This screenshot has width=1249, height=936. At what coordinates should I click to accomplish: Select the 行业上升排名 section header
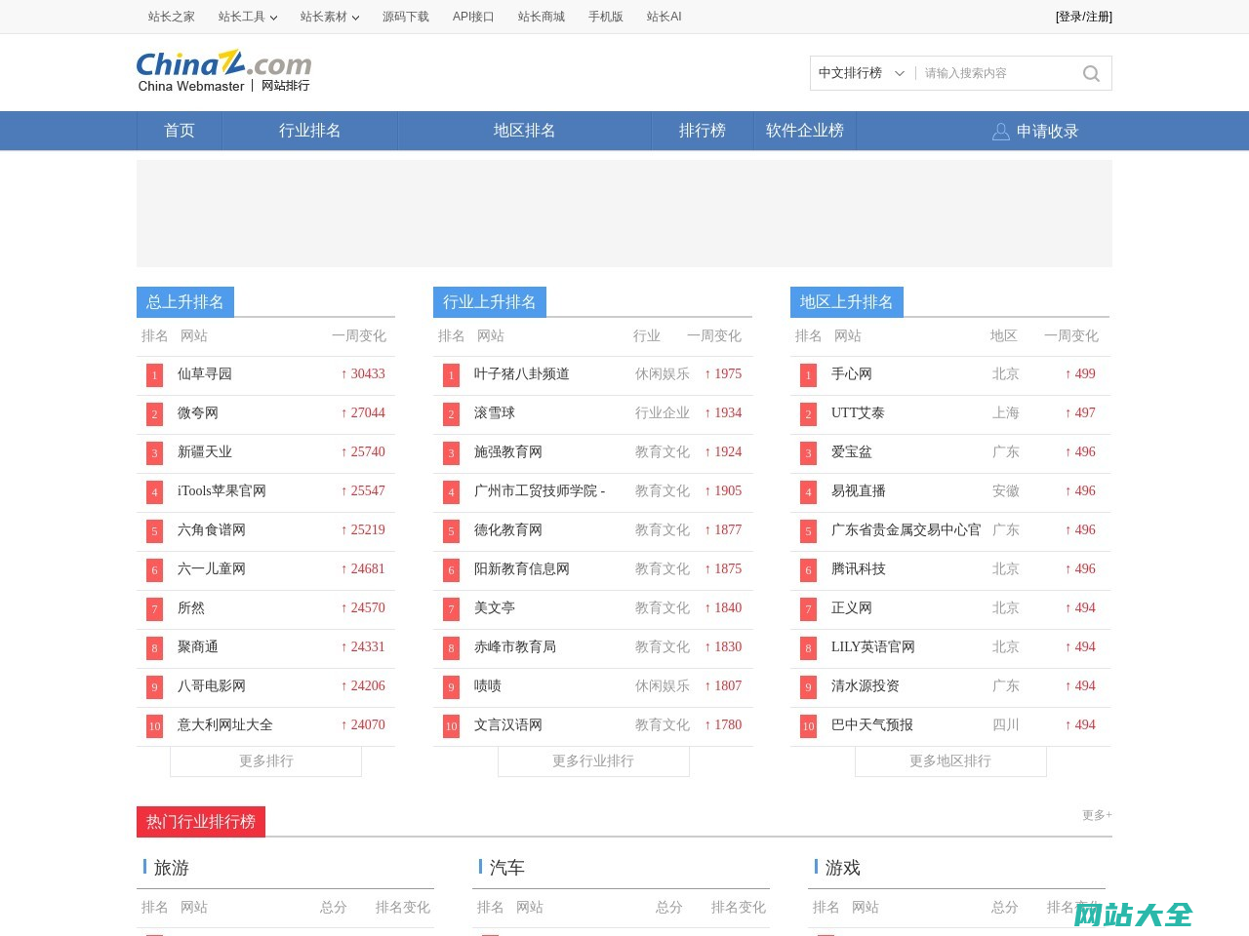(490, 302)
